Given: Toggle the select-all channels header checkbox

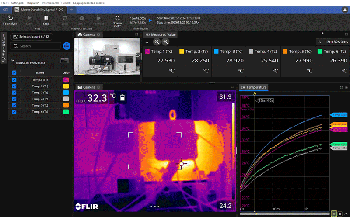Looking at the screenshot, I should tap(14, 72).
